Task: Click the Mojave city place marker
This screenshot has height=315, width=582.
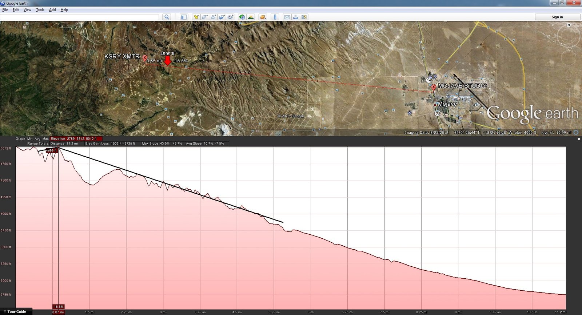Action: pyautogui.click(x=435, y=105)
